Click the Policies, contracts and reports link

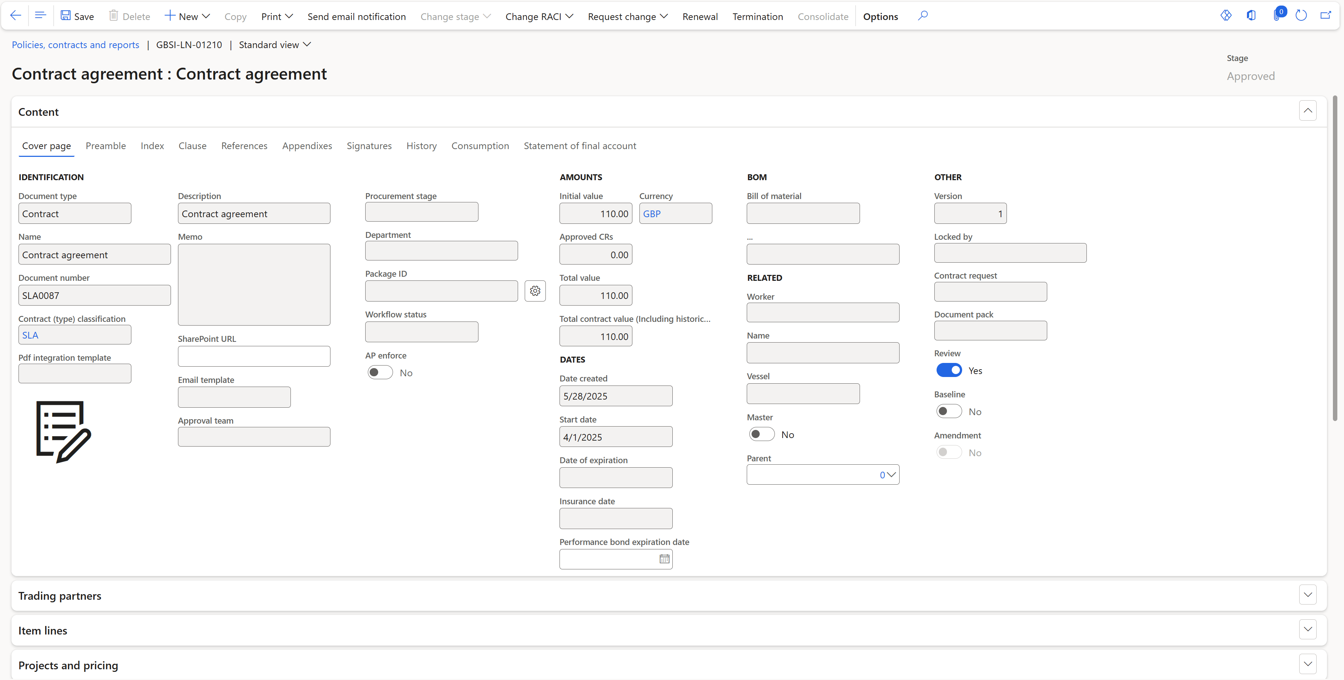pos(75,45)
